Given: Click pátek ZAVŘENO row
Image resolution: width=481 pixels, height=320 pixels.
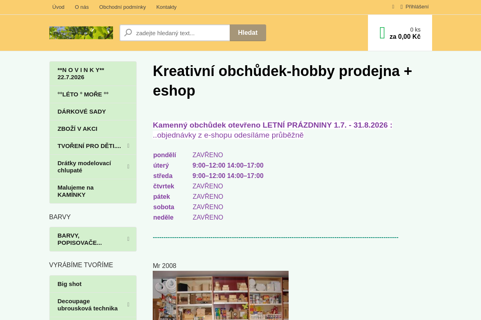Looking at the screenshot, I should pos(188,197).
